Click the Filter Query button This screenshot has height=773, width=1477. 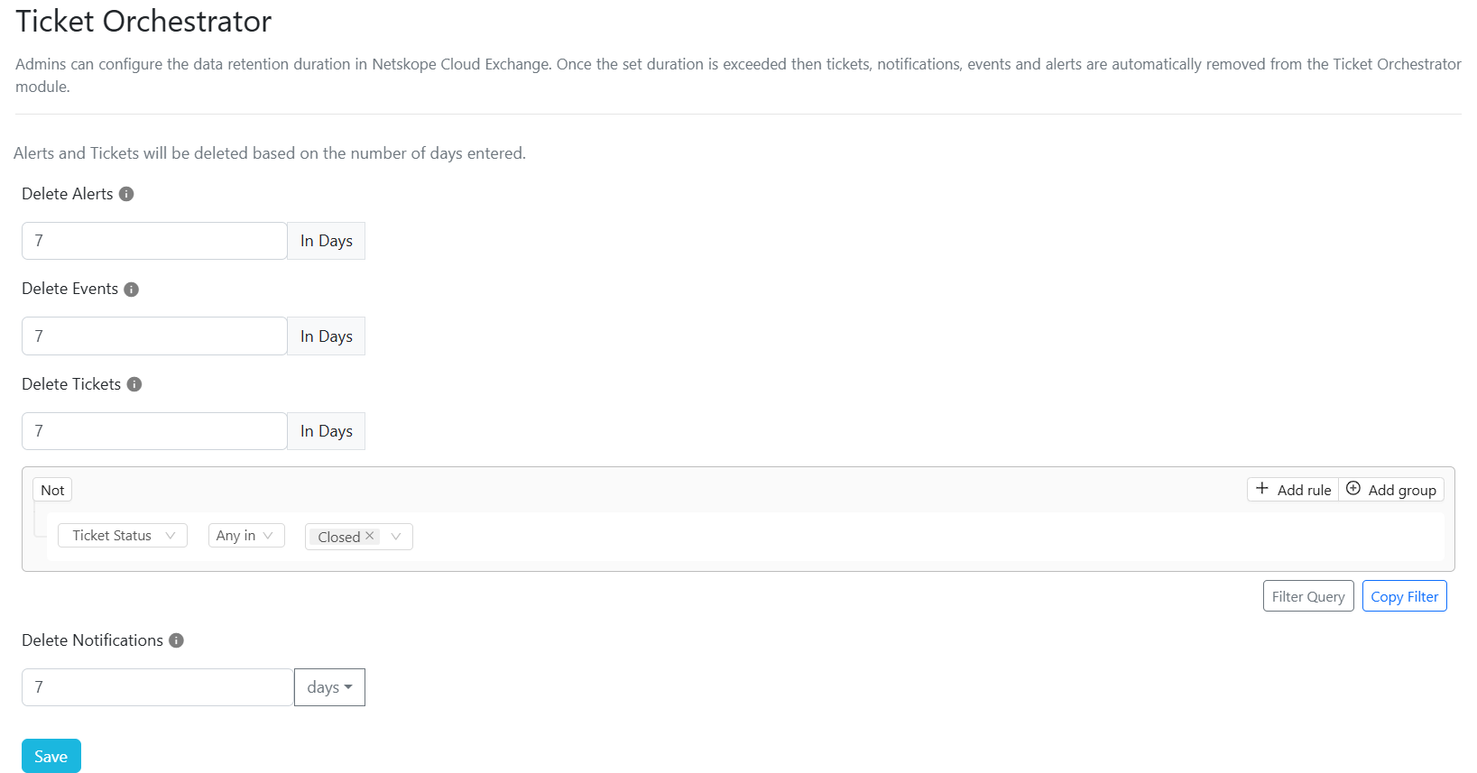pos(1308,596)
